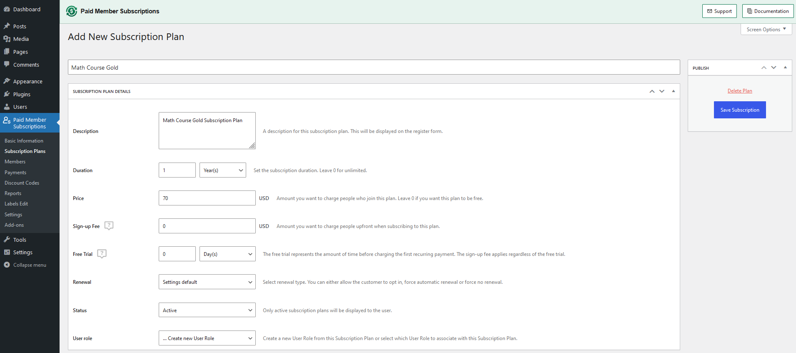Open the Screen Options dropdown

coord(766,29)
